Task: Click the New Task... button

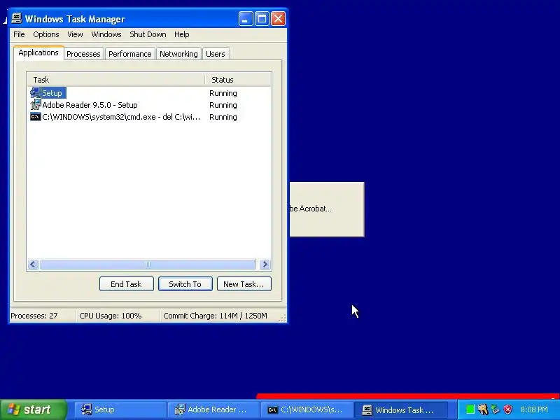Action: pos(244,284)
